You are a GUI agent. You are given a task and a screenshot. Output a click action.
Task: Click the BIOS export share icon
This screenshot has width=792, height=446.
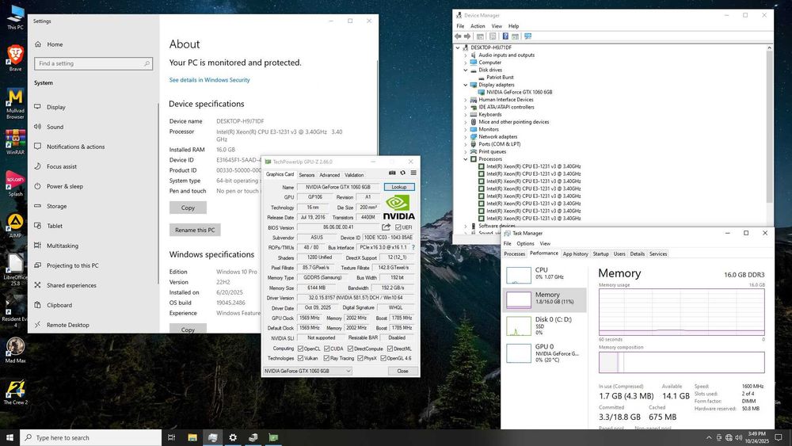coord(386,227)
